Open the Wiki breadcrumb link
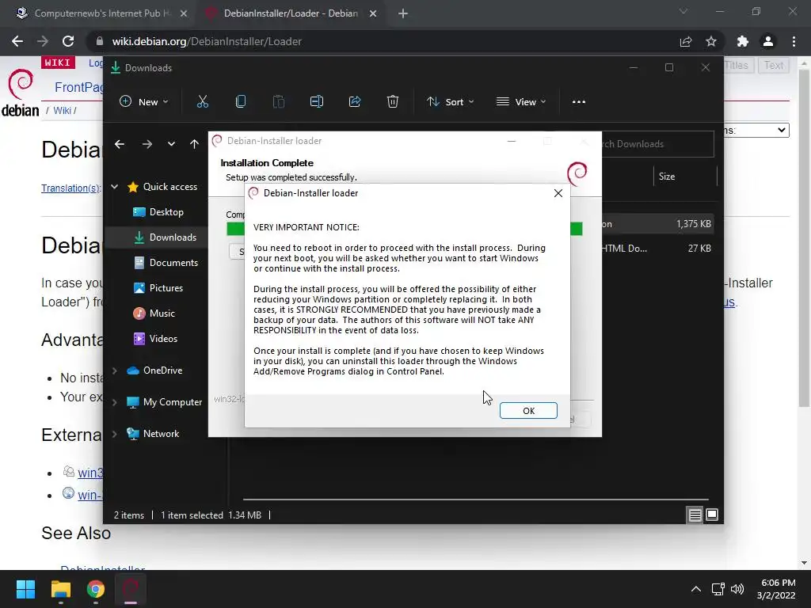The width and height of the screenshot is (811, 608). click(62, 110)
